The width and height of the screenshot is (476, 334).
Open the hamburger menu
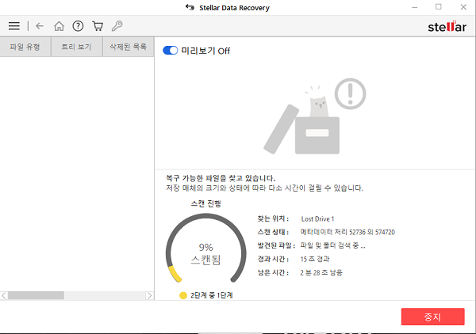pyautogui.click(x=14, y=26)
